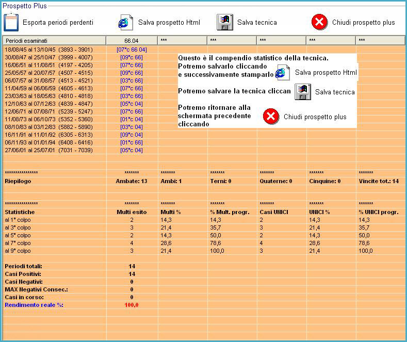Click the Ambi: 1 cell
Viewport: 407px width, 342px height.
pos(171,181)
